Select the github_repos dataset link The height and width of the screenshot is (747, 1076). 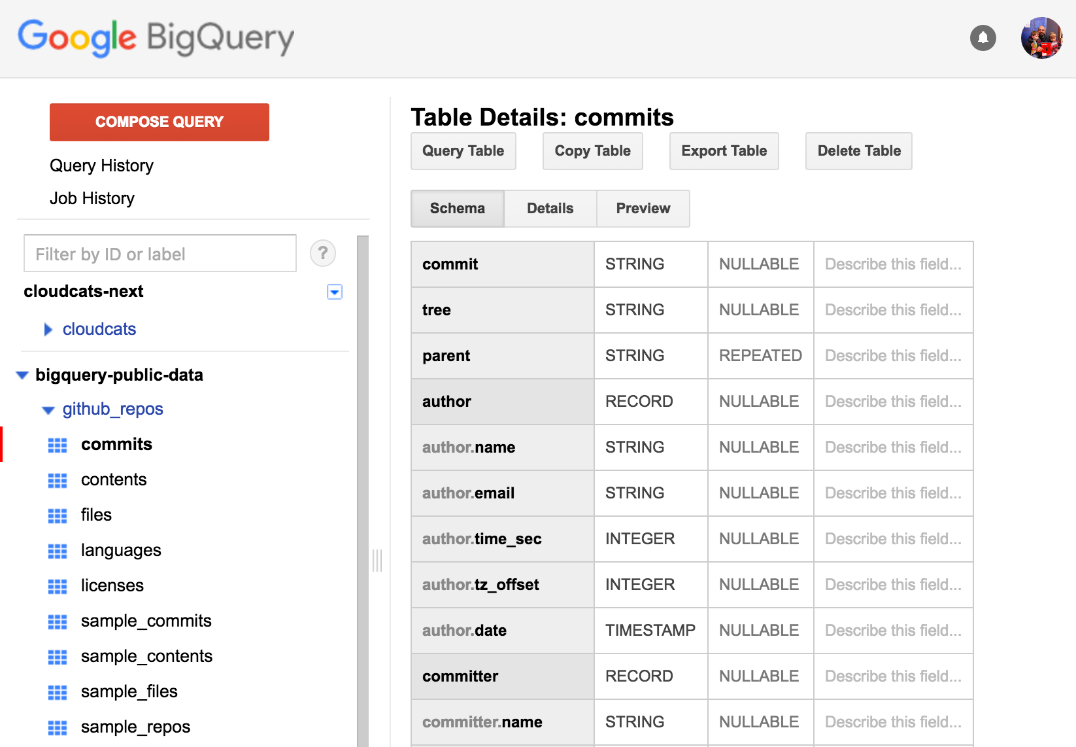113,409
